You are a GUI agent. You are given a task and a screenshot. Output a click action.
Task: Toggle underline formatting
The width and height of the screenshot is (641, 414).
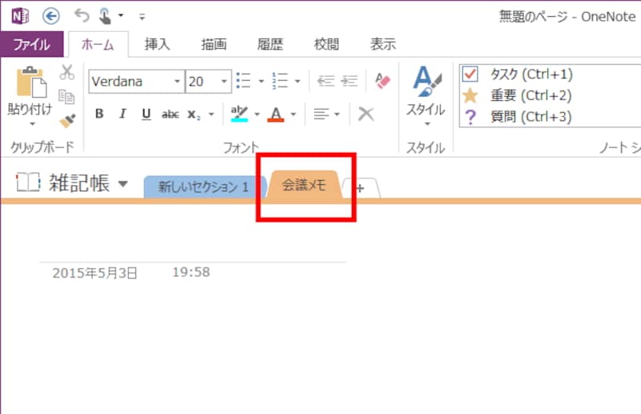(x=146, y=114)
